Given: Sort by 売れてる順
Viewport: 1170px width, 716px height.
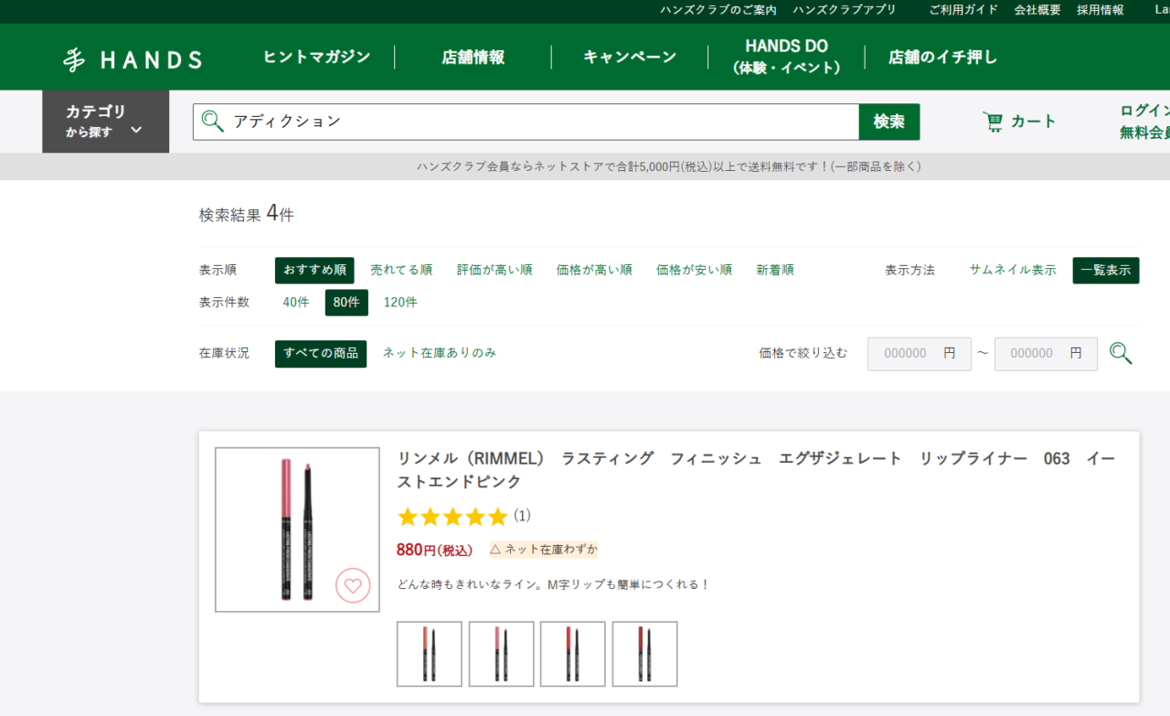Looking at the screenshot, I should coord(401,271).
